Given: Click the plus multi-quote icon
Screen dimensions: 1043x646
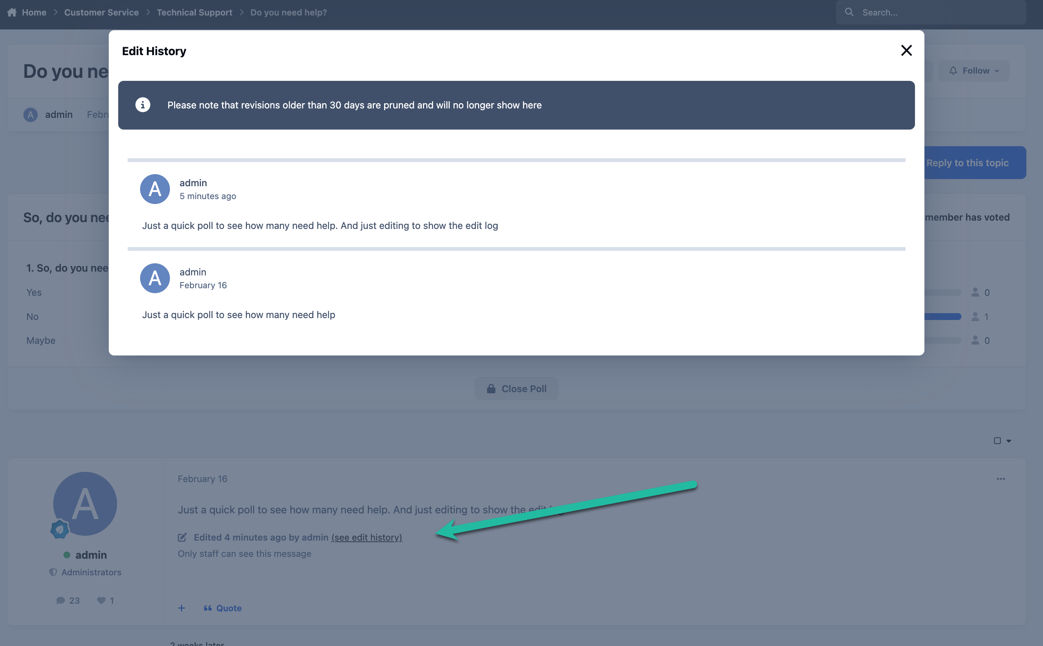Looking at the screenshot, I should pos(182,607).
